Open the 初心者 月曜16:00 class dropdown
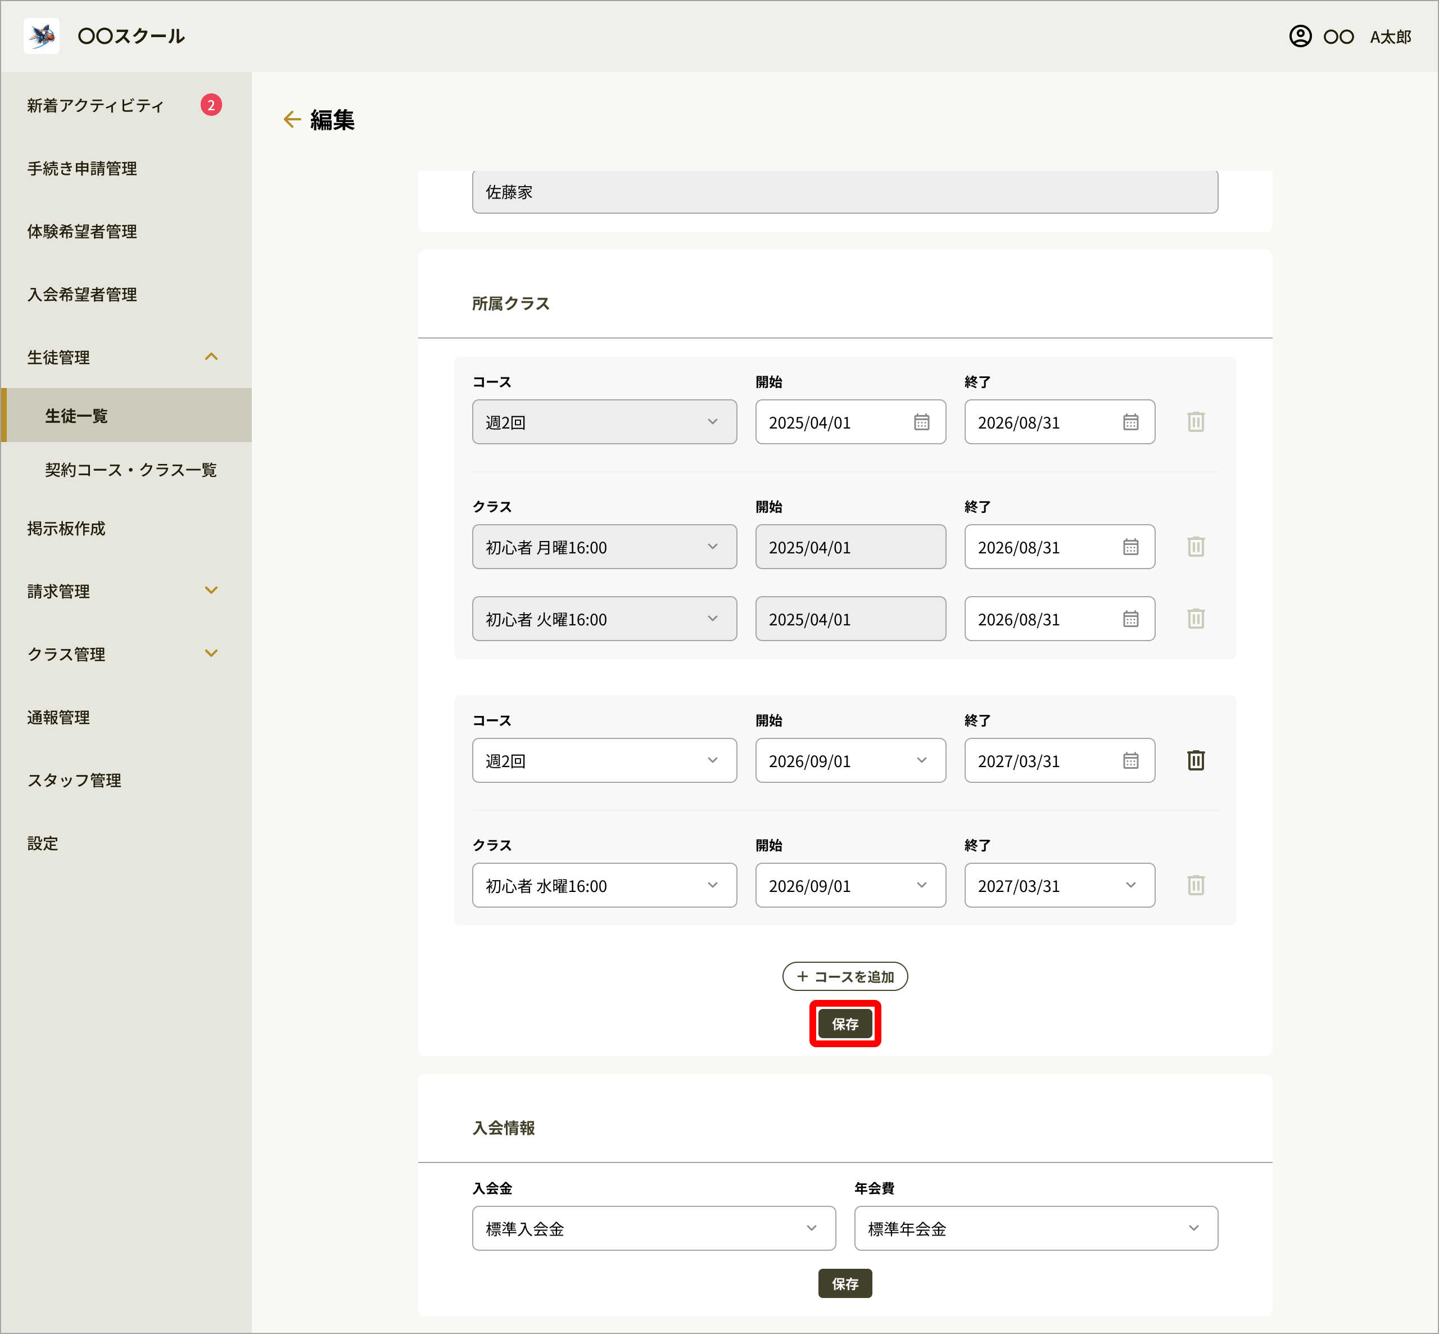Screen dimensions: 1439x1334 [x=604, y=547]
